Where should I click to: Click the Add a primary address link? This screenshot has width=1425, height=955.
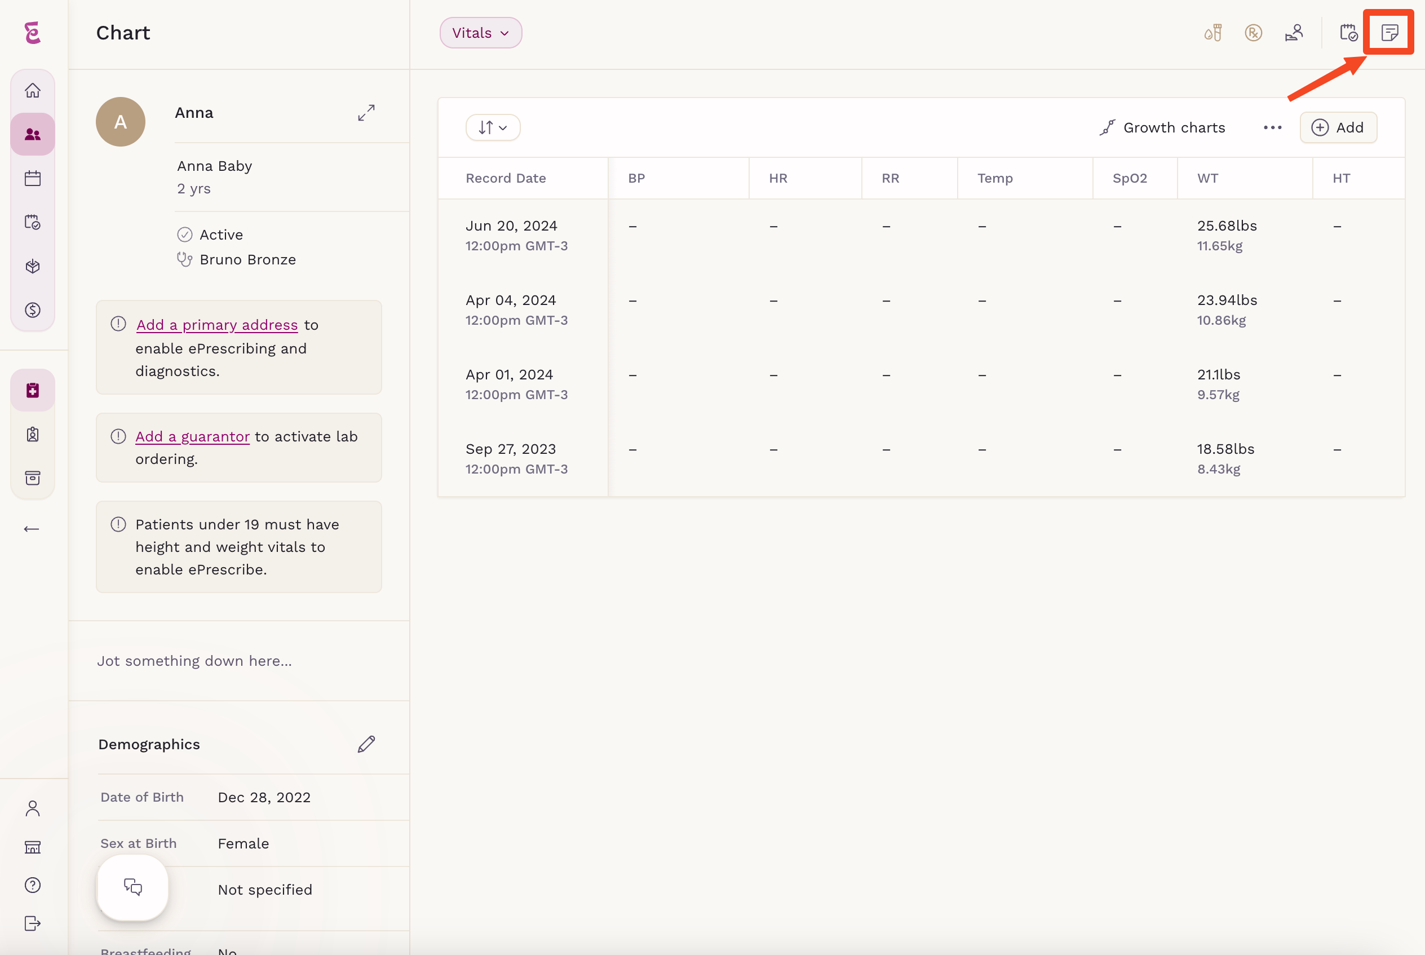coord(217,325)
